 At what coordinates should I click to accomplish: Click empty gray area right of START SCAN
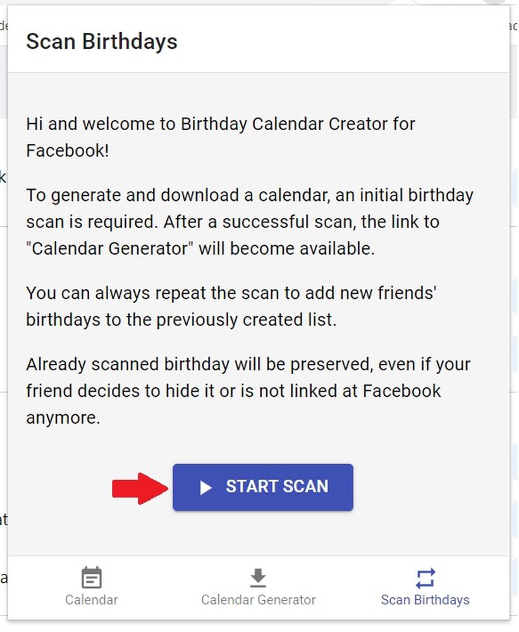[x=430, y=487]
